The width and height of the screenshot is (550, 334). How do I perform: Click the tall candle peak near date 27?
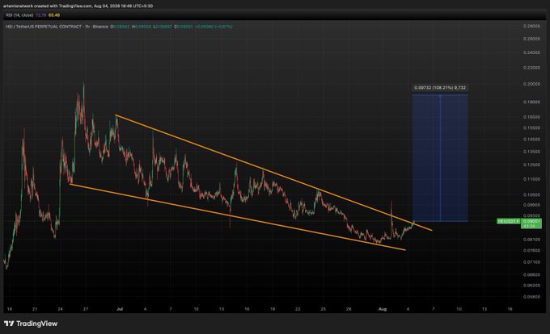83,84
